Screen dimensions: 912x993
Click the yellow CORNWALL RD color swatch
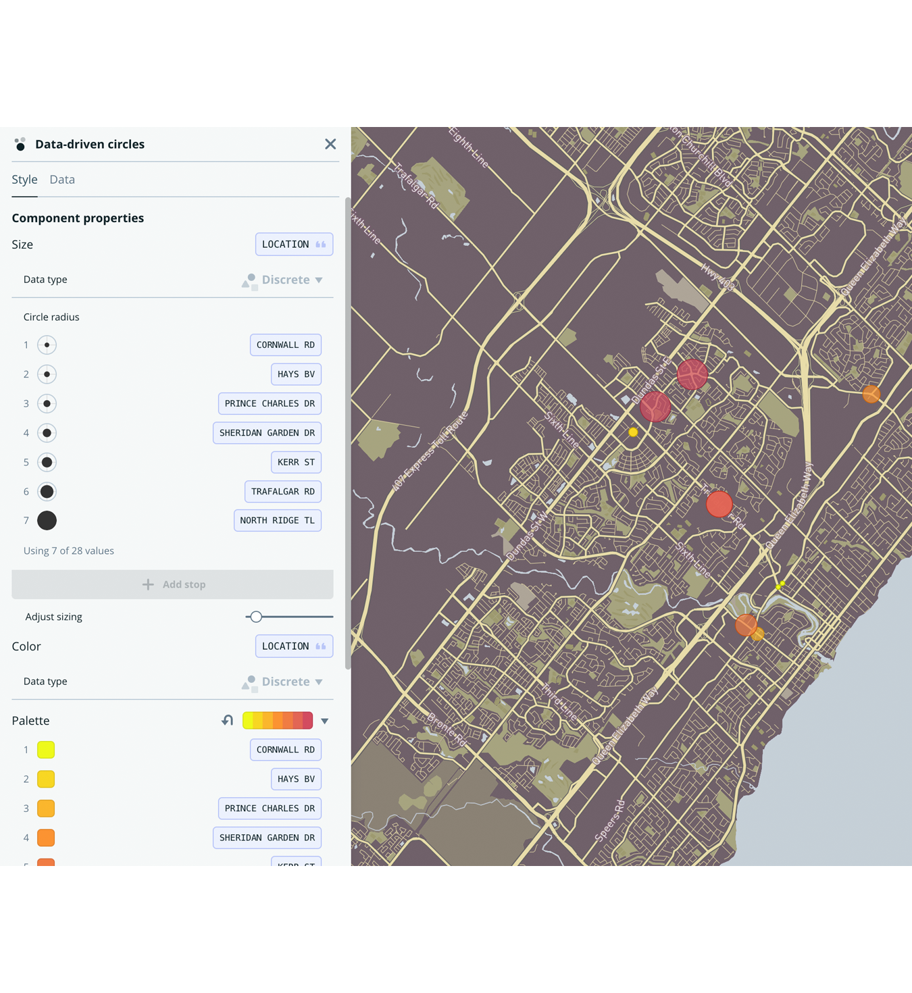tap(45, 749)
